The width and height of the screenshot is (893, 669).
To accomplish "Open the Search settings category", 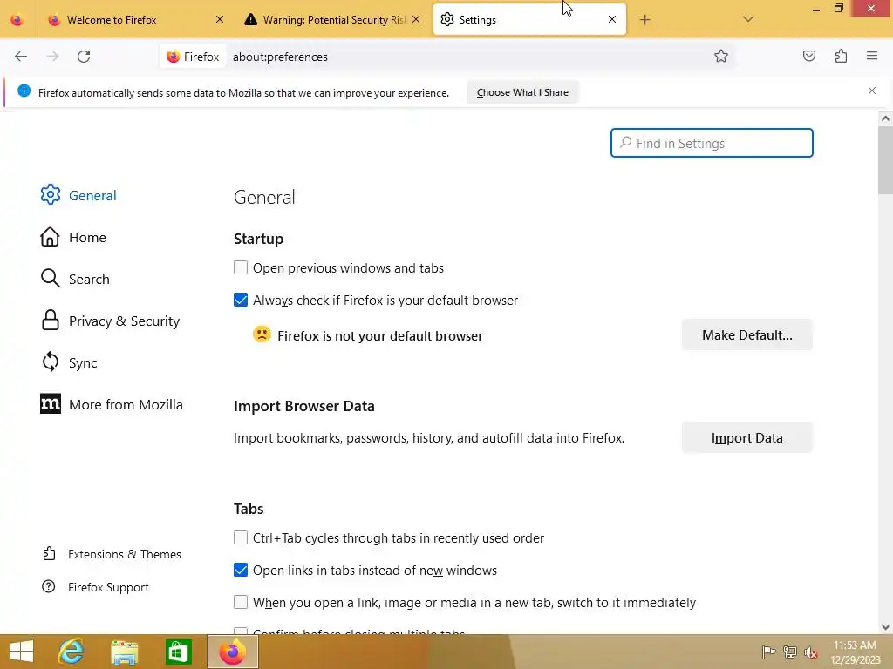I will point(75,279).
